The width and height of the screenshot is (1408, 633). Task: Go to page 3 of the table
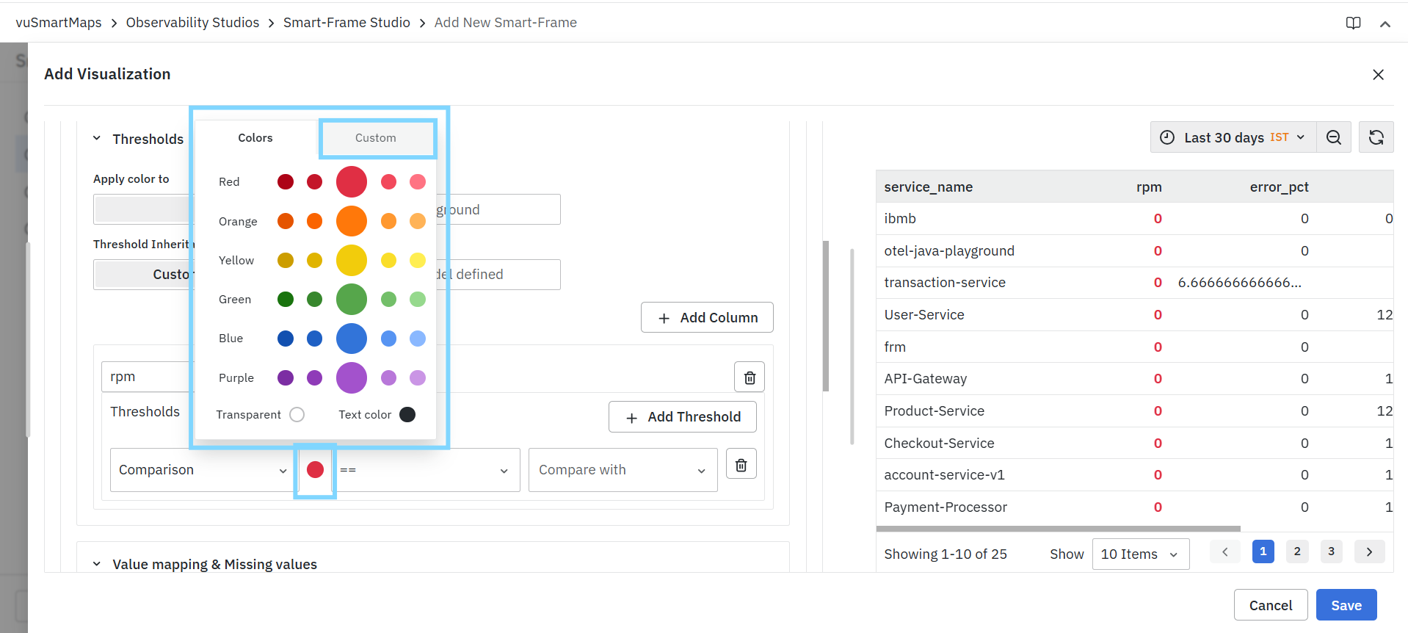(x=1331, y=551)
